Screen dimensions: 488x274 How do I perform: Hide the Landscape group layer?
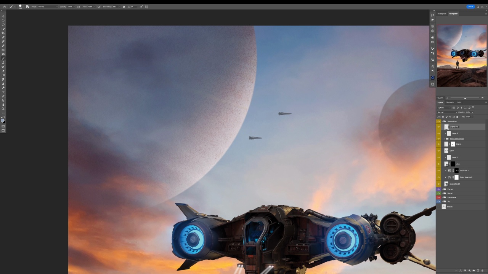click(438, 197)
